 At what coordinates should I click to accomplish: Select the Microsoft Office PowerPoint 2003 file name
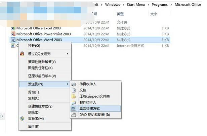[x=44, y=34]
